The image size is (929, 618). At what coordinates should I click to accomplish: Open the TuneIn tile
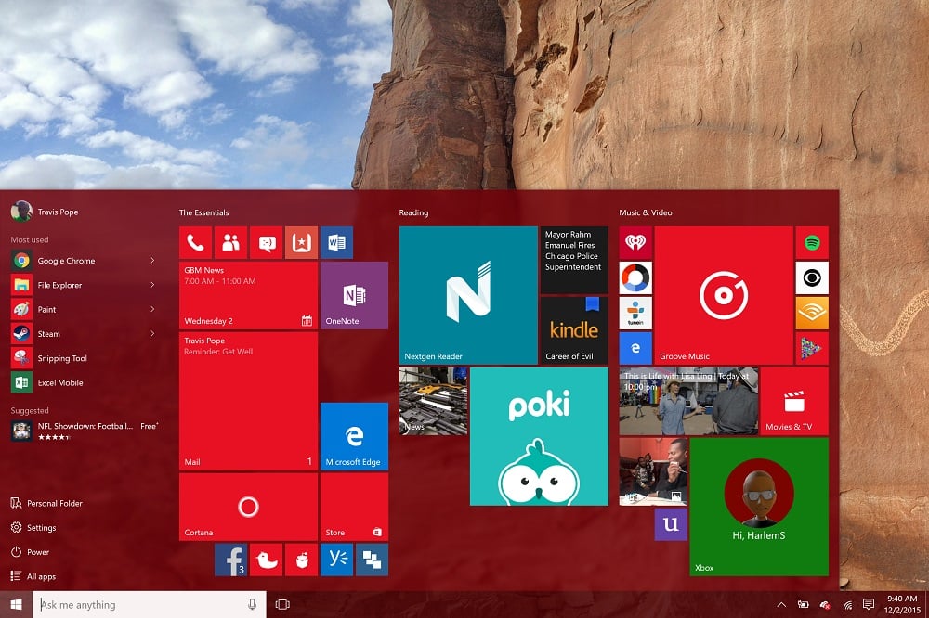coord(635,313)
